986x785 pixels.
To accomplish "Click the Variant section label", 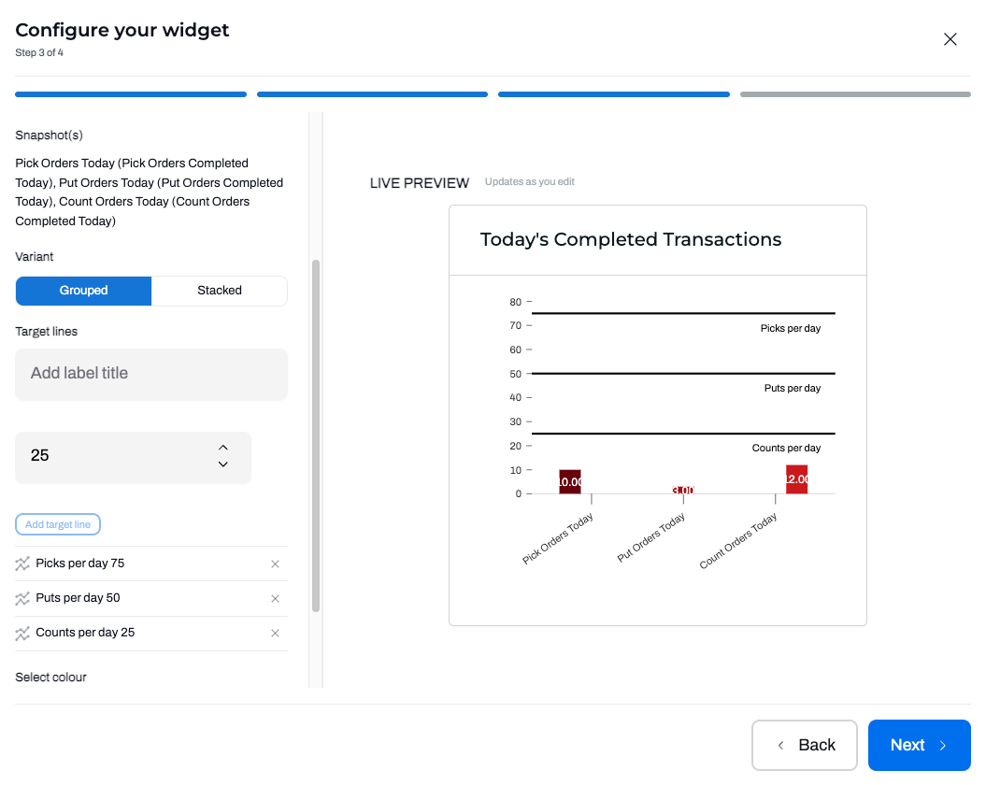I will (x=35, y=257).
